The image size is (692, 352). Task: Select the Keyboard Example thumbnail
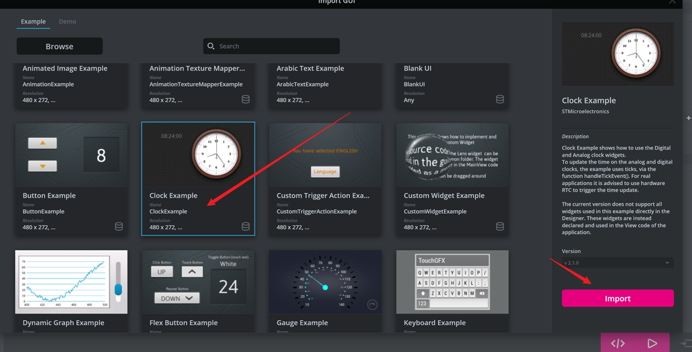(452, 282)
